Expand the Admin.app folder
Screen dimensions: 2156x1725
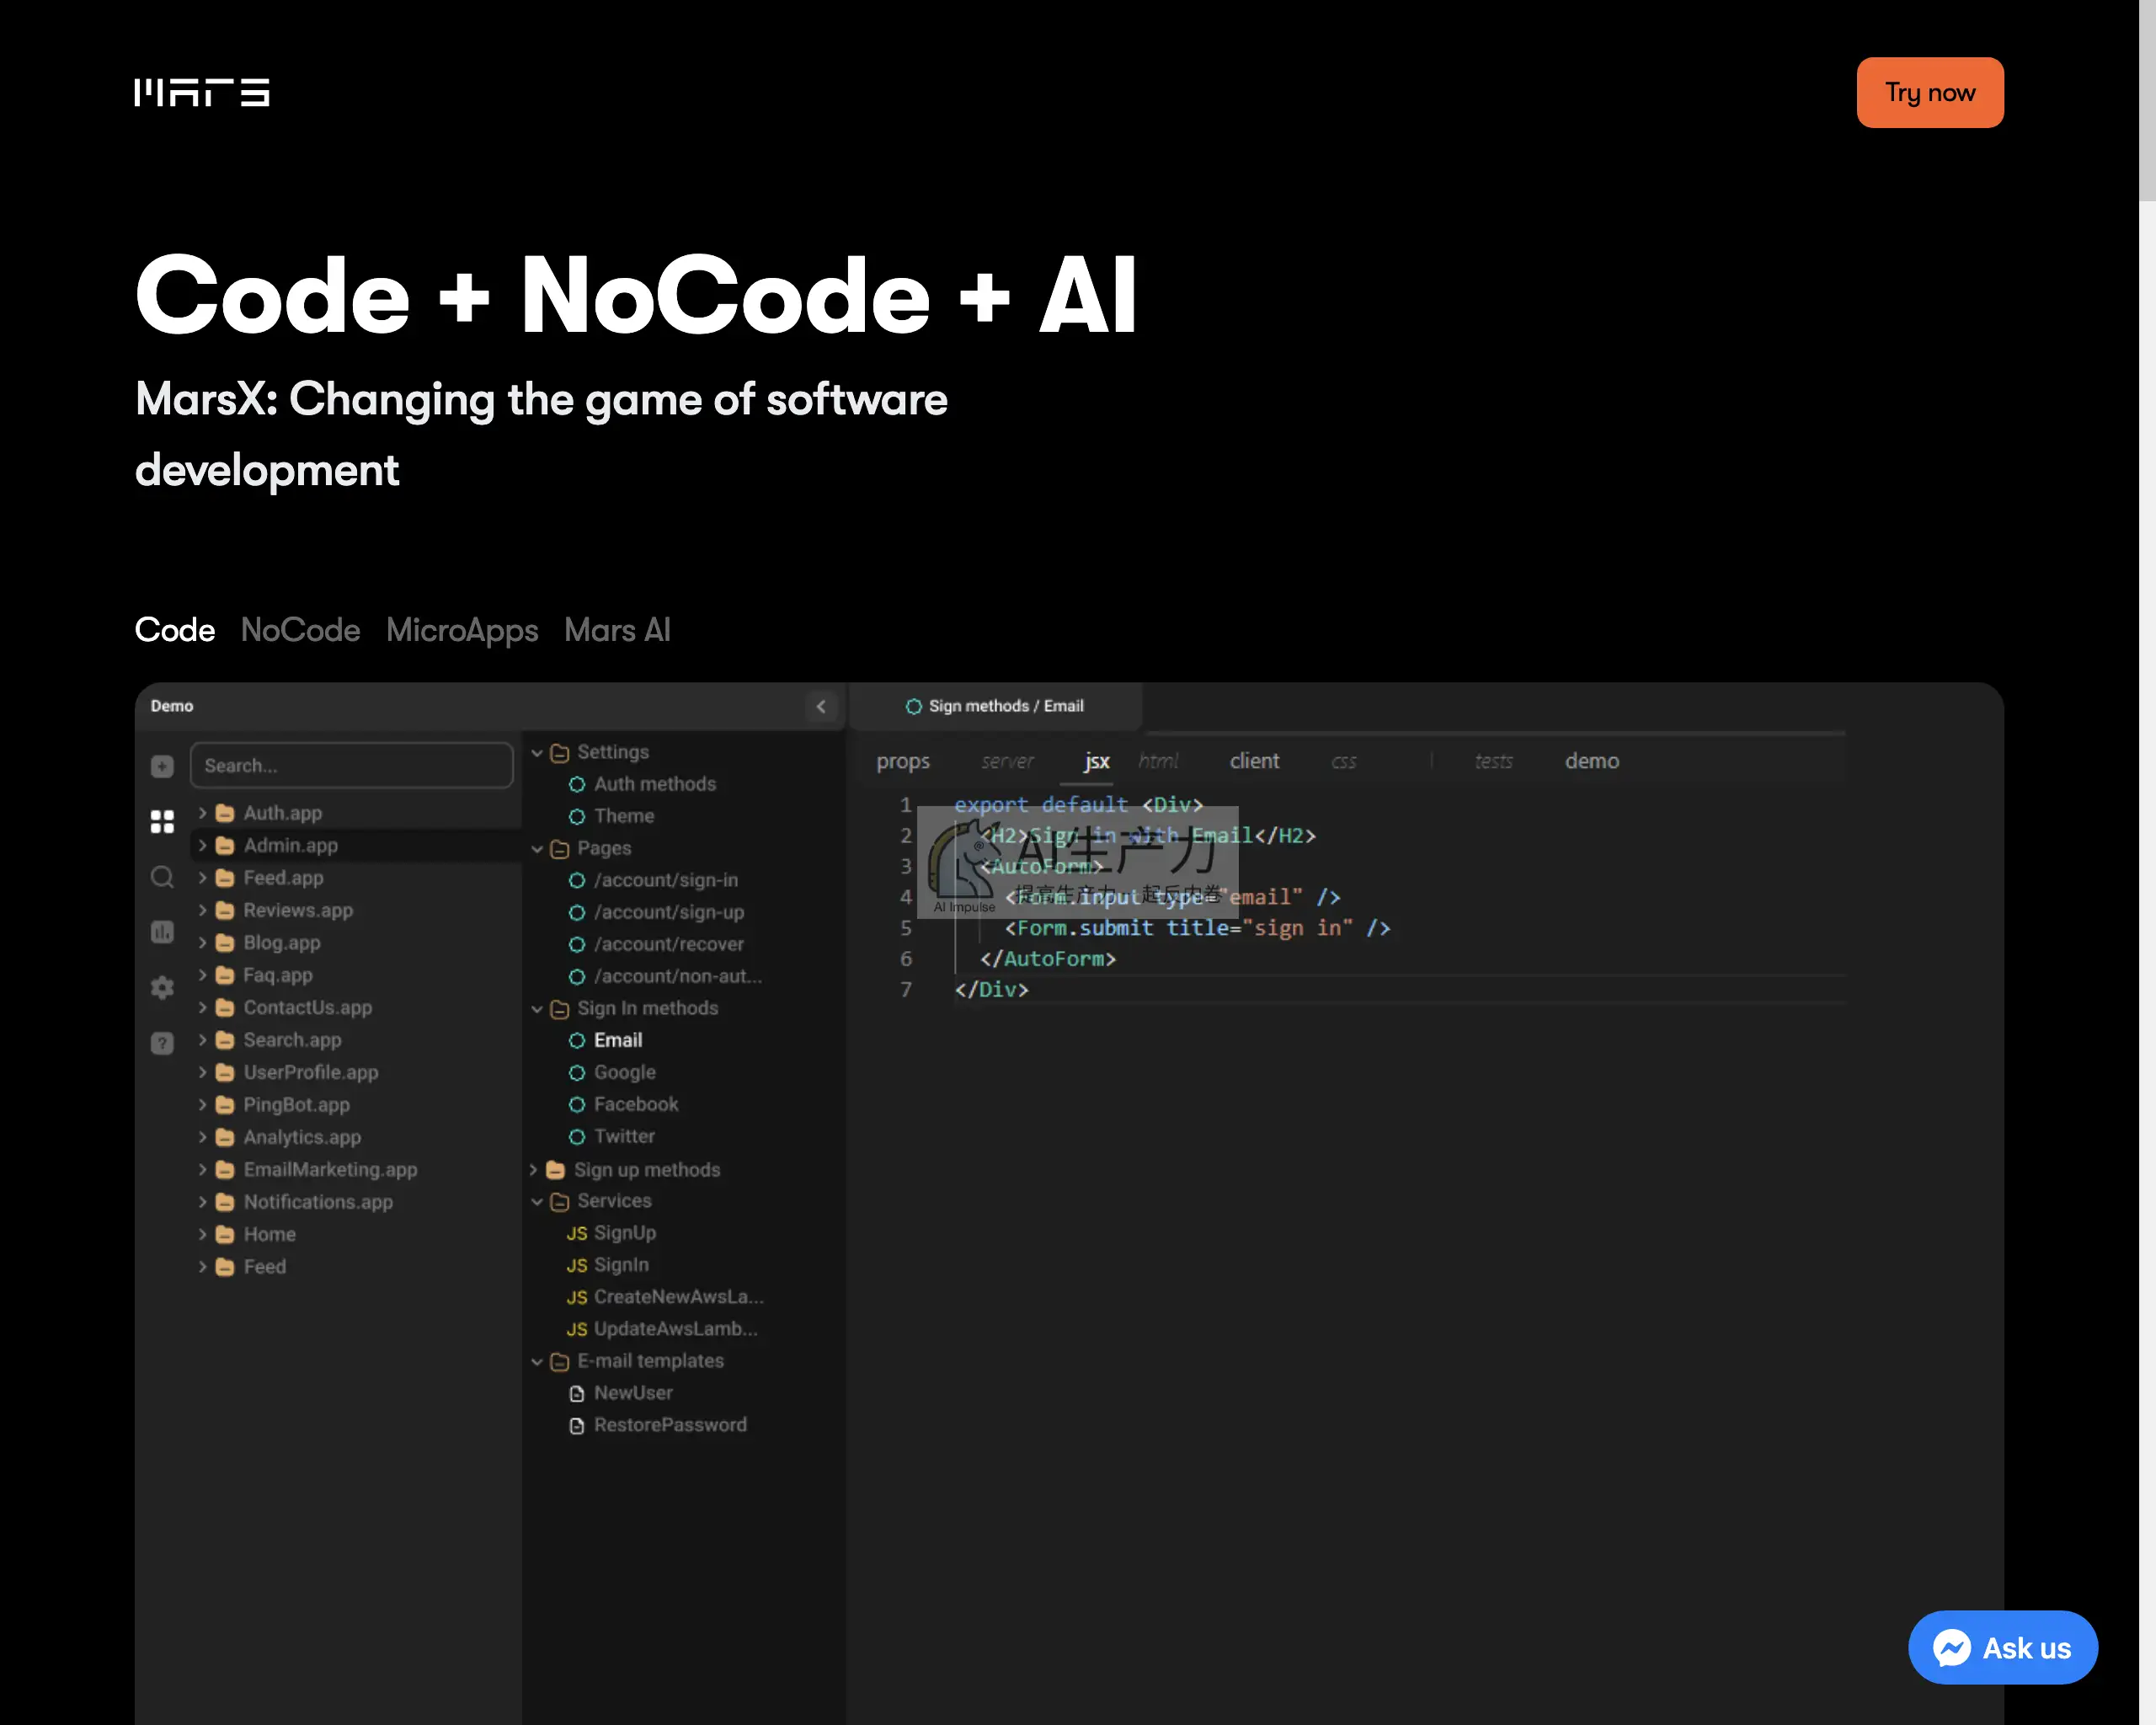coord(202,845)
